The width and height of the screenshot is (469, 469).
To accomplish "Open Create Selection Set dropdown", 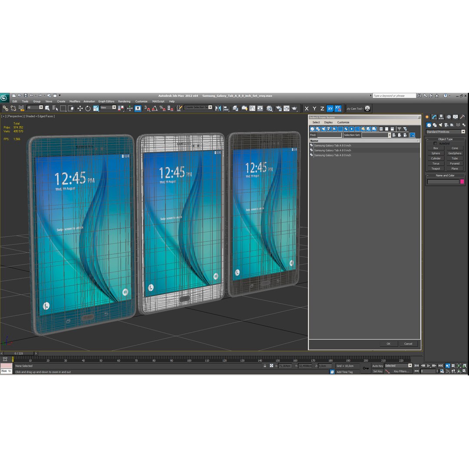I will pyautogui.click(x=198, y=107).
